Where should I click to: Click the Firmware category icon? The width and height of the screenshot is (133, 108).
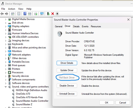click(x=9, y=30)
